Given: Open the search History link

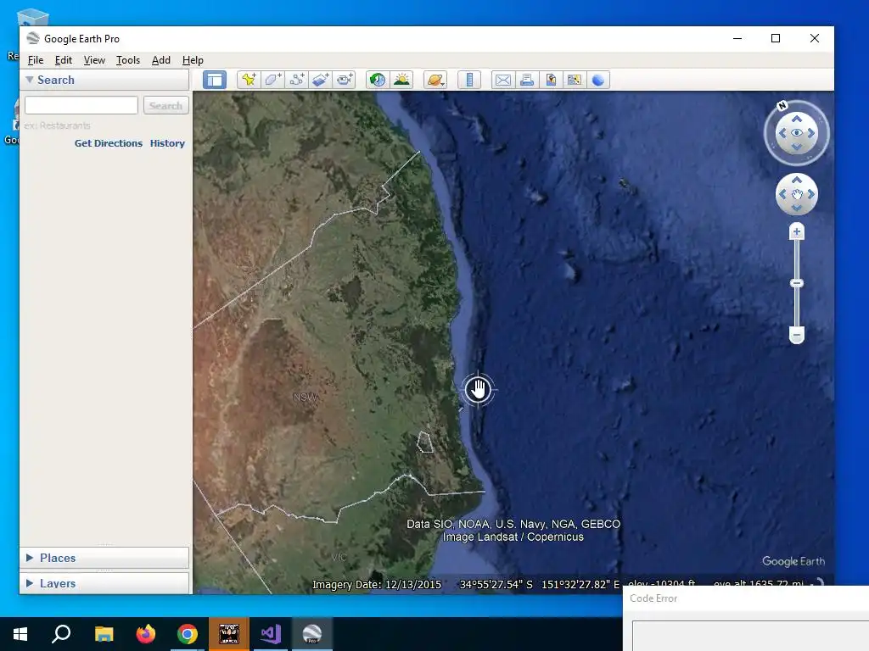Looking at the screenshot, I should tap(167, 142).
